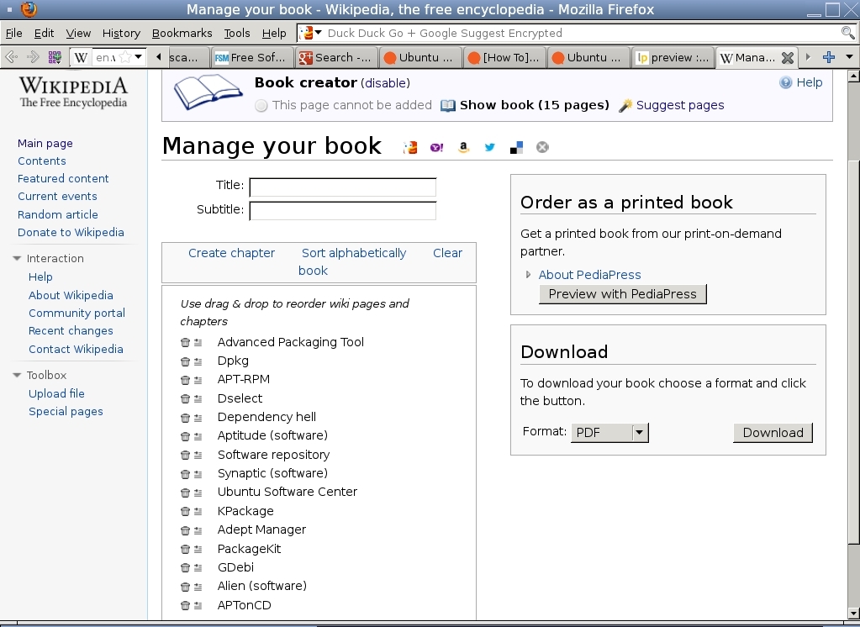
Task: Click the reorder handle icon next to KPackage
Action: [x=198, y=511]
